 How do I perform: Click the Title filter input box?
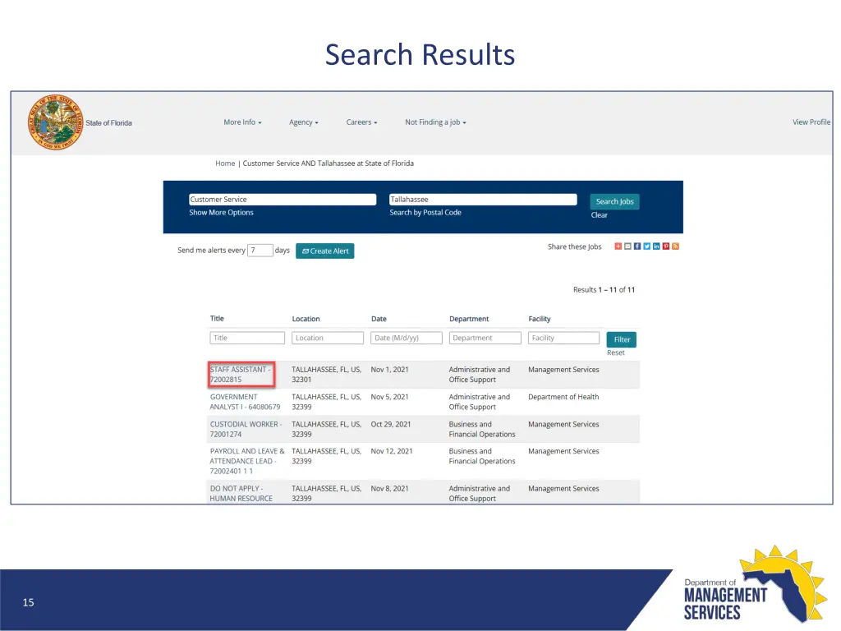[247, 338]
